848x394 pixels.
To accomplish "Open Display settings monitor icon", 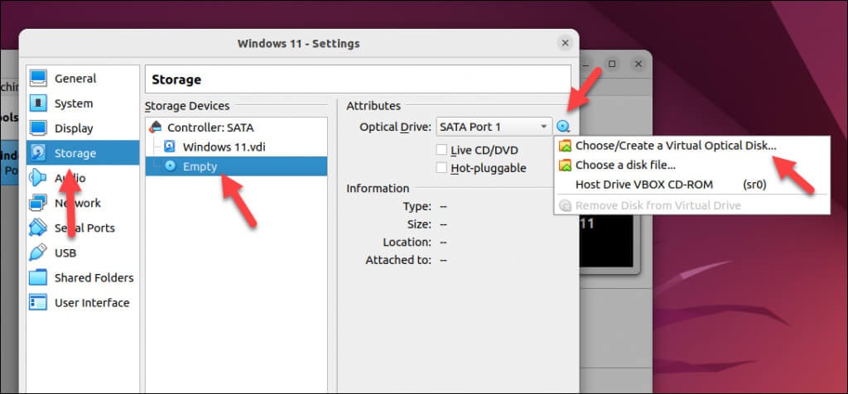I will (39, 128).
